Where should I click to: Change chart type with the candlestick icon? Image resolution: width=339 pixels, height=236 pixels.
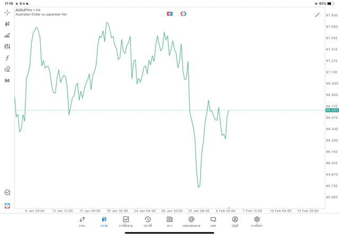point(7,24)
